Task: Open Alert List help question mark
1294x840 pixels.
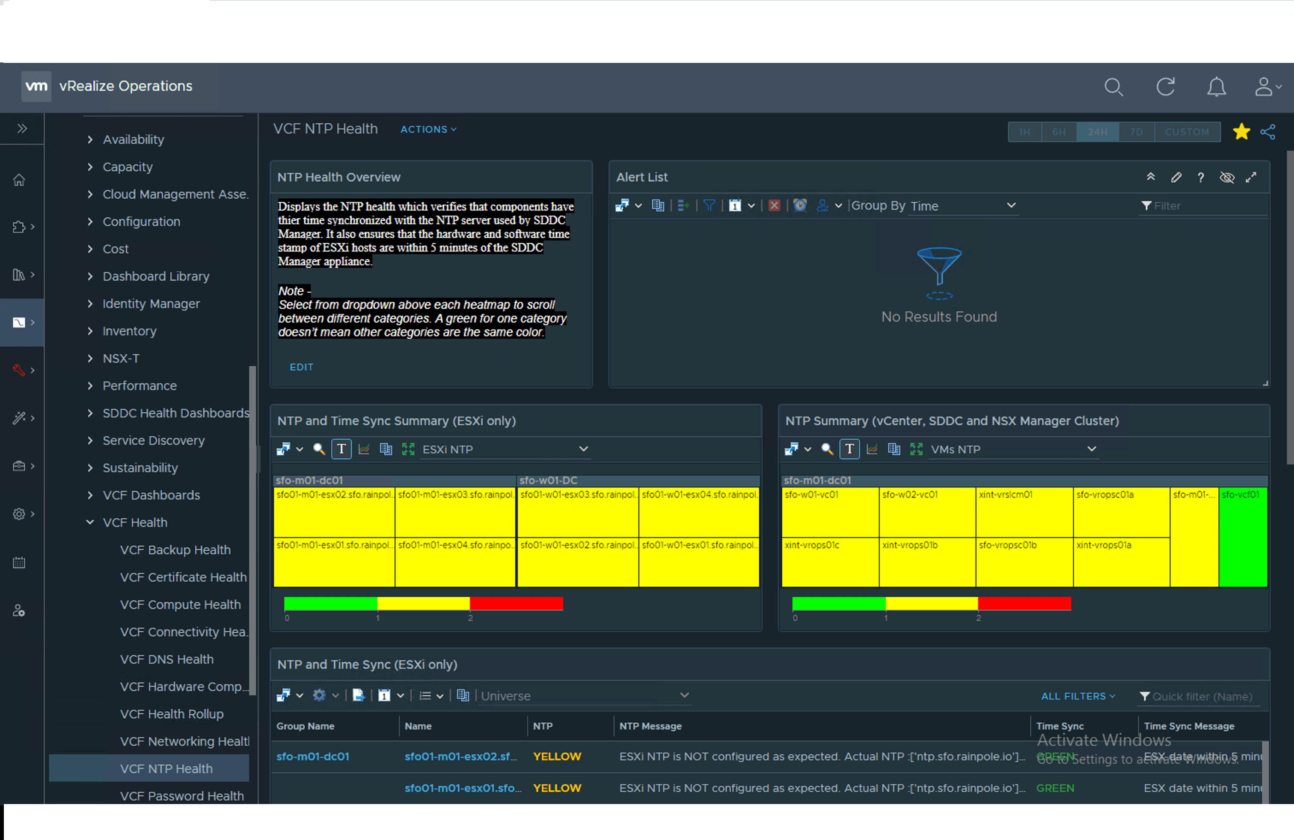Action: [1200, 177]
